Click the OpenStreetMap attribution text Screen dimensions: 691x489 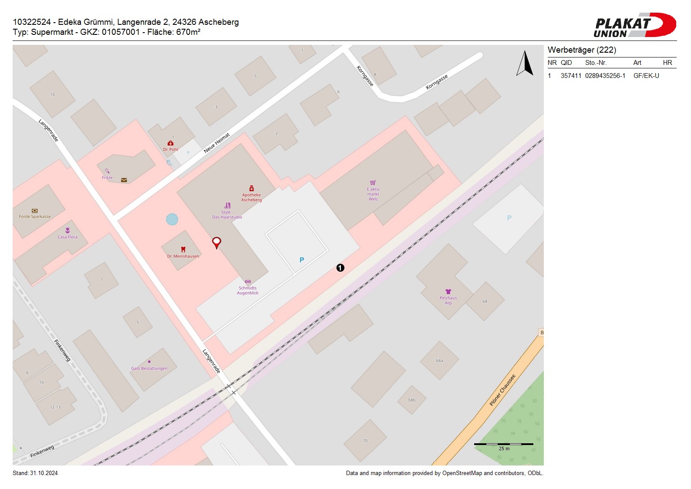tap(444, 473)
